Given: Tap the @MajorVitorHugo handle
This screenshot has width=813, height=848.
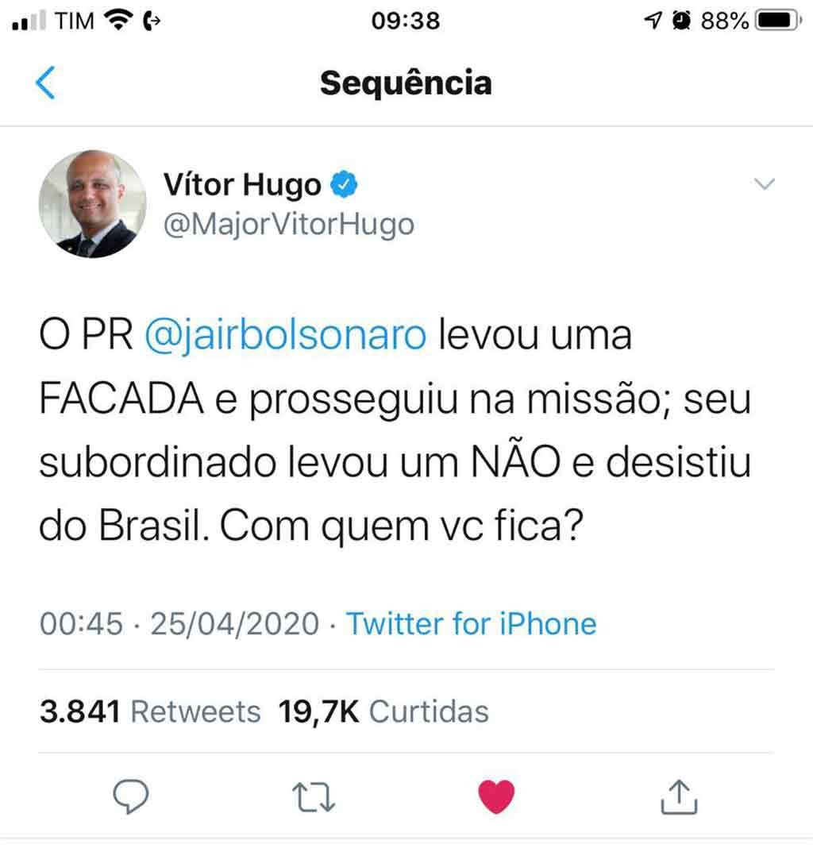Looking at the screenshot, I should coord(289,225).
